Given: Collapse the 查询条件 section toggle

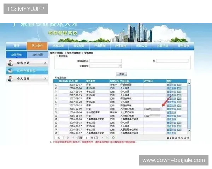Looking at the screenshot, I should coord(57,56).
